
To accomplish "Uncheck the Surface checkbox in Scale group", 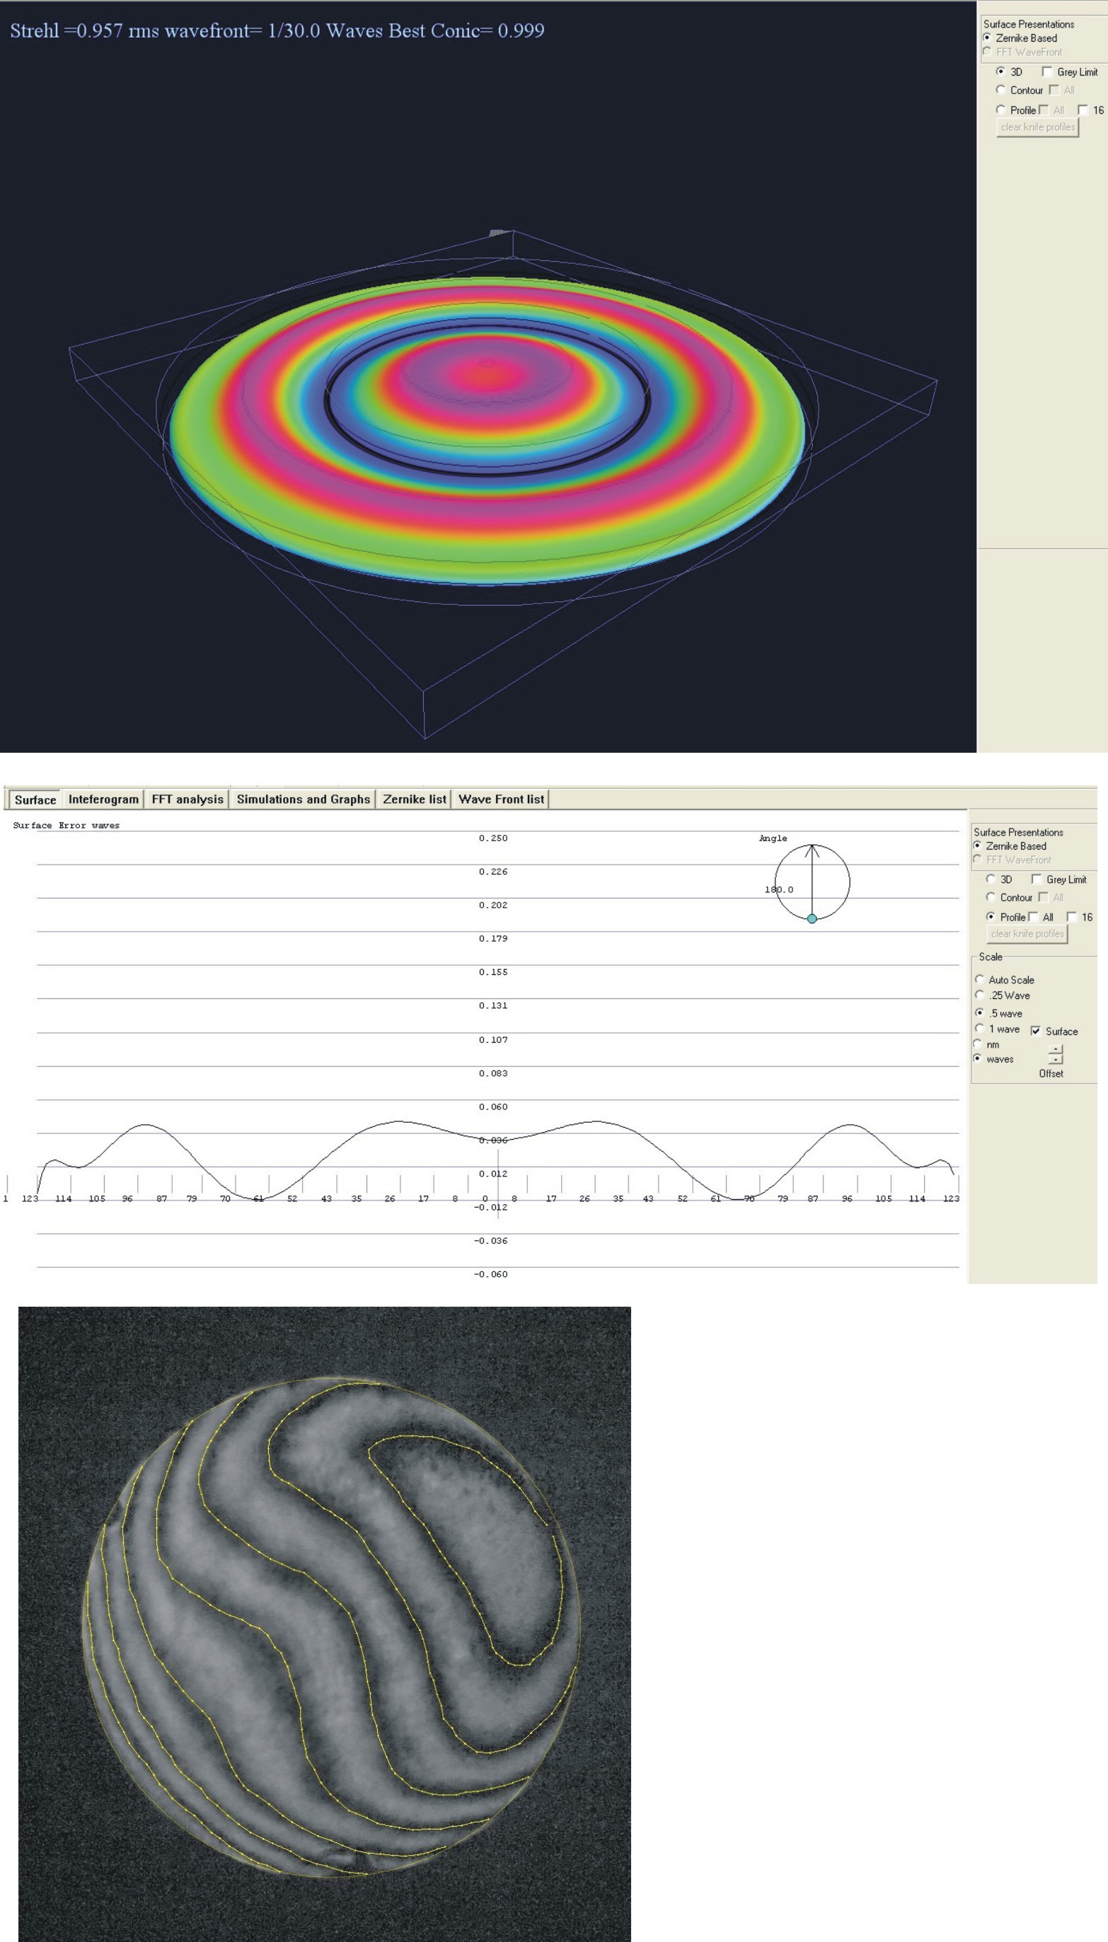I will pyautogui.click(x=1036, y=1031).
